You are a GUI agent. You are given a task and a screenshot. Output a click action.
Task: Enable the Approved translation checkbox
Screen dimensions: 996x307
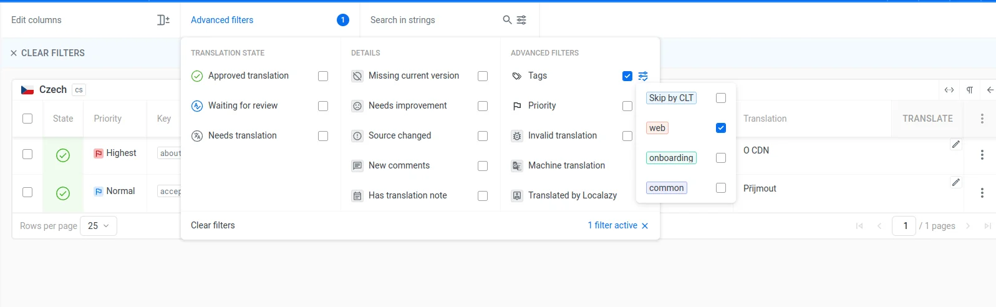click(x=323, y=76)
